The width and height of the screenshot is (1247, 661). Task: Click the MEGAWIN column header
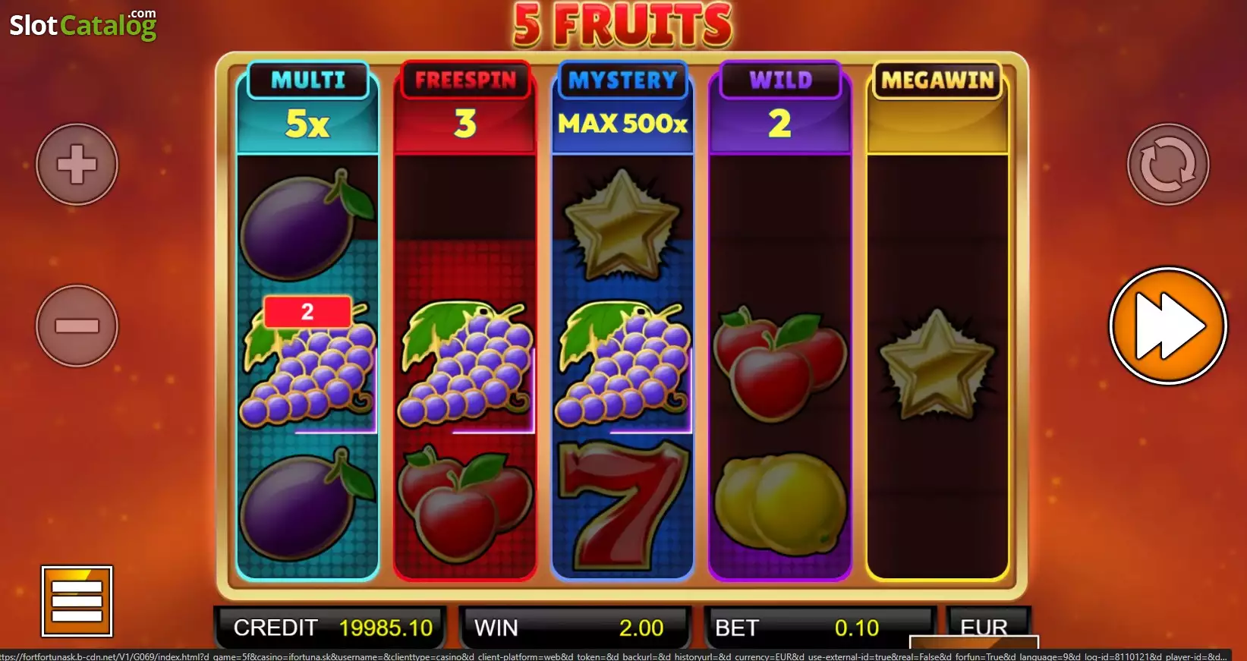coord(937,108)
